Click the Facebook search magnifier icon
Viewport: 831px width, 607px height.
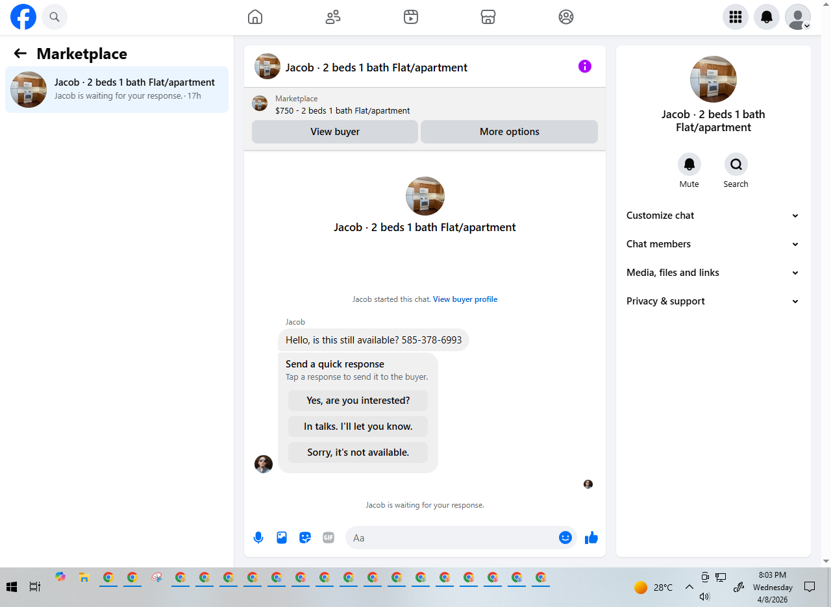(x=55, y=17)
